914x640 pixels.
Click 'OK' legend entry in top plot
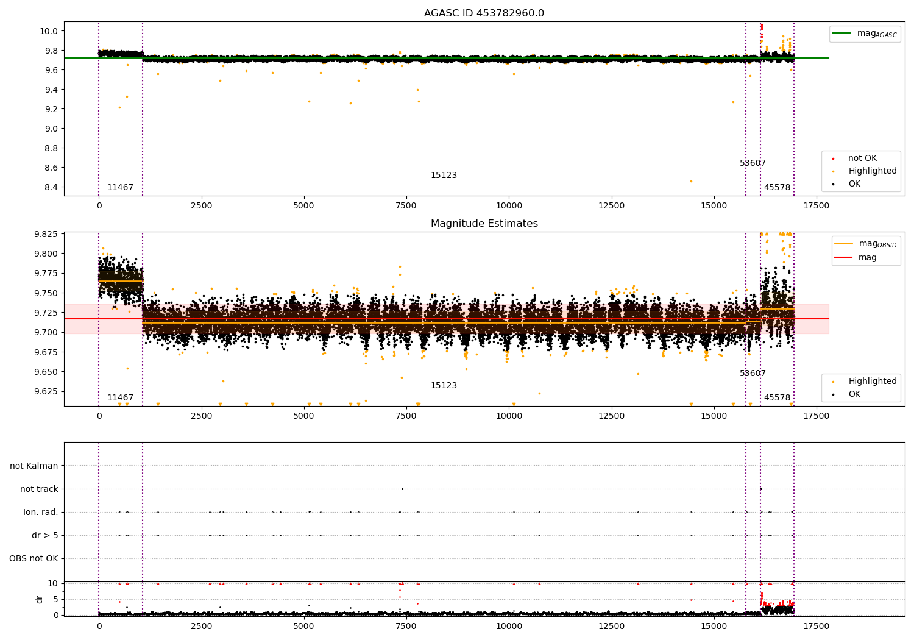tap(847, 184)
